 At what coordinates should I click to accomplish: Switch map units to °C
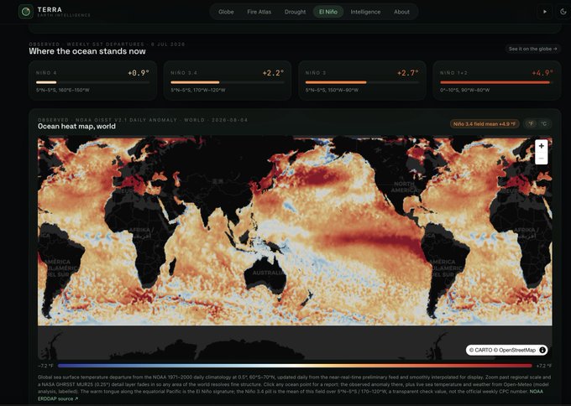543,123
